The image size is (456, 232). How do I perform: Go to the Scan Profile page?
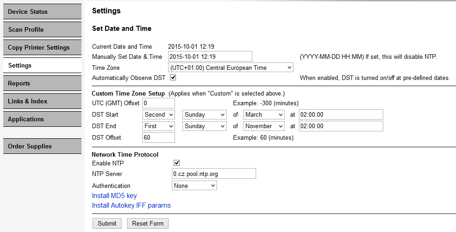(x=42, y=29)
